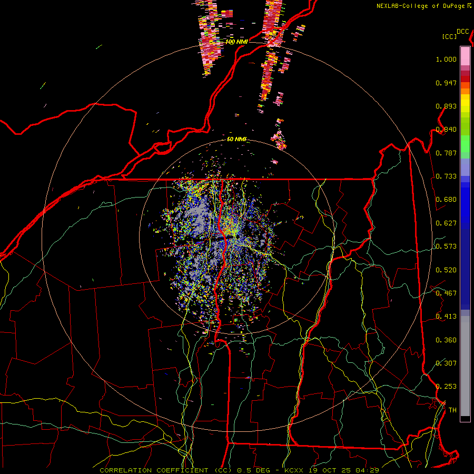Click the KCXX radar site identifier
The image size is (474, 474).
[x=293, y=470]
